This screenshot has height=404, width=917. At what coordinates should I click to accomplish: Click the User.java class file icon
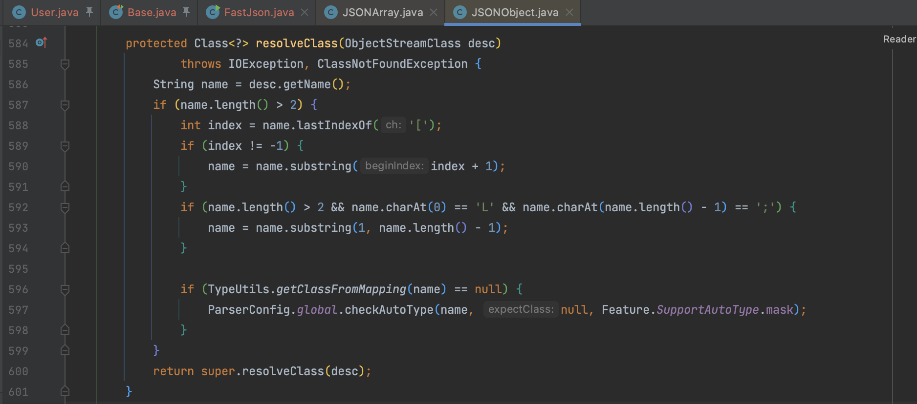coord(19,12)
